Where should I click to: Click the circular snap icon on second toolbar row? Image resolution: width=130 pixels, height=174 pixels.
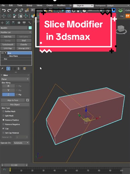(x=9, y=16)
